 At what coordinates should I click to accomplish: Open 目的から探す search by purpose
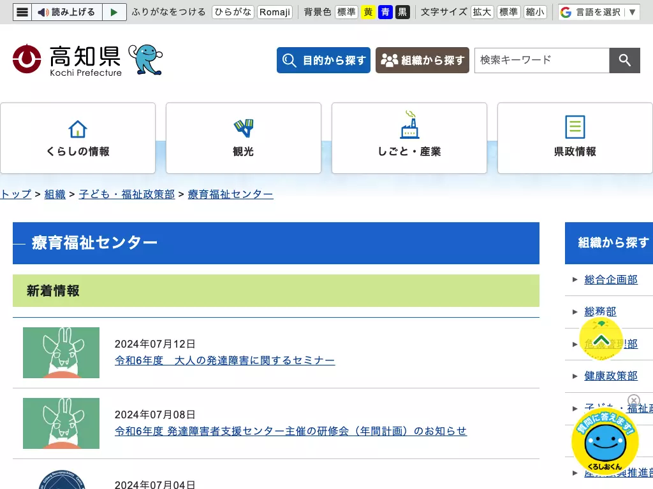point(323,60)
